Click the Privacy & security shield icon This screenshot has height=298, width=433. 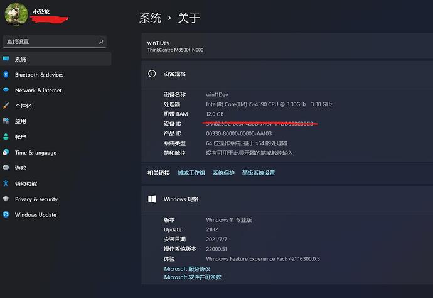pos(6,199)
